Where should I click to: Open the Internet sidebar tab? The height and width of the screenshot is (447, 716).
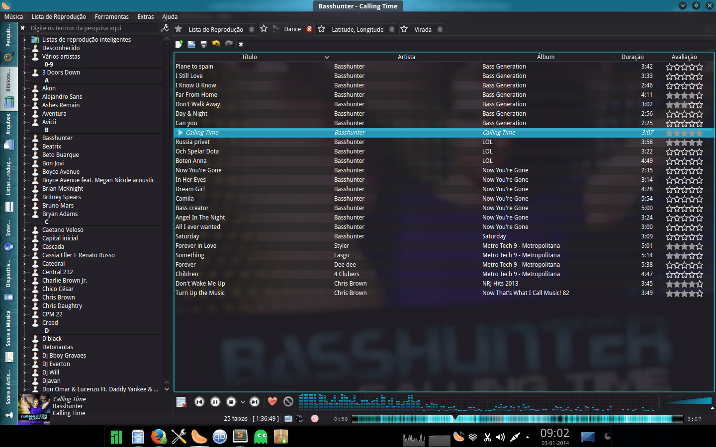click(8, 236)
